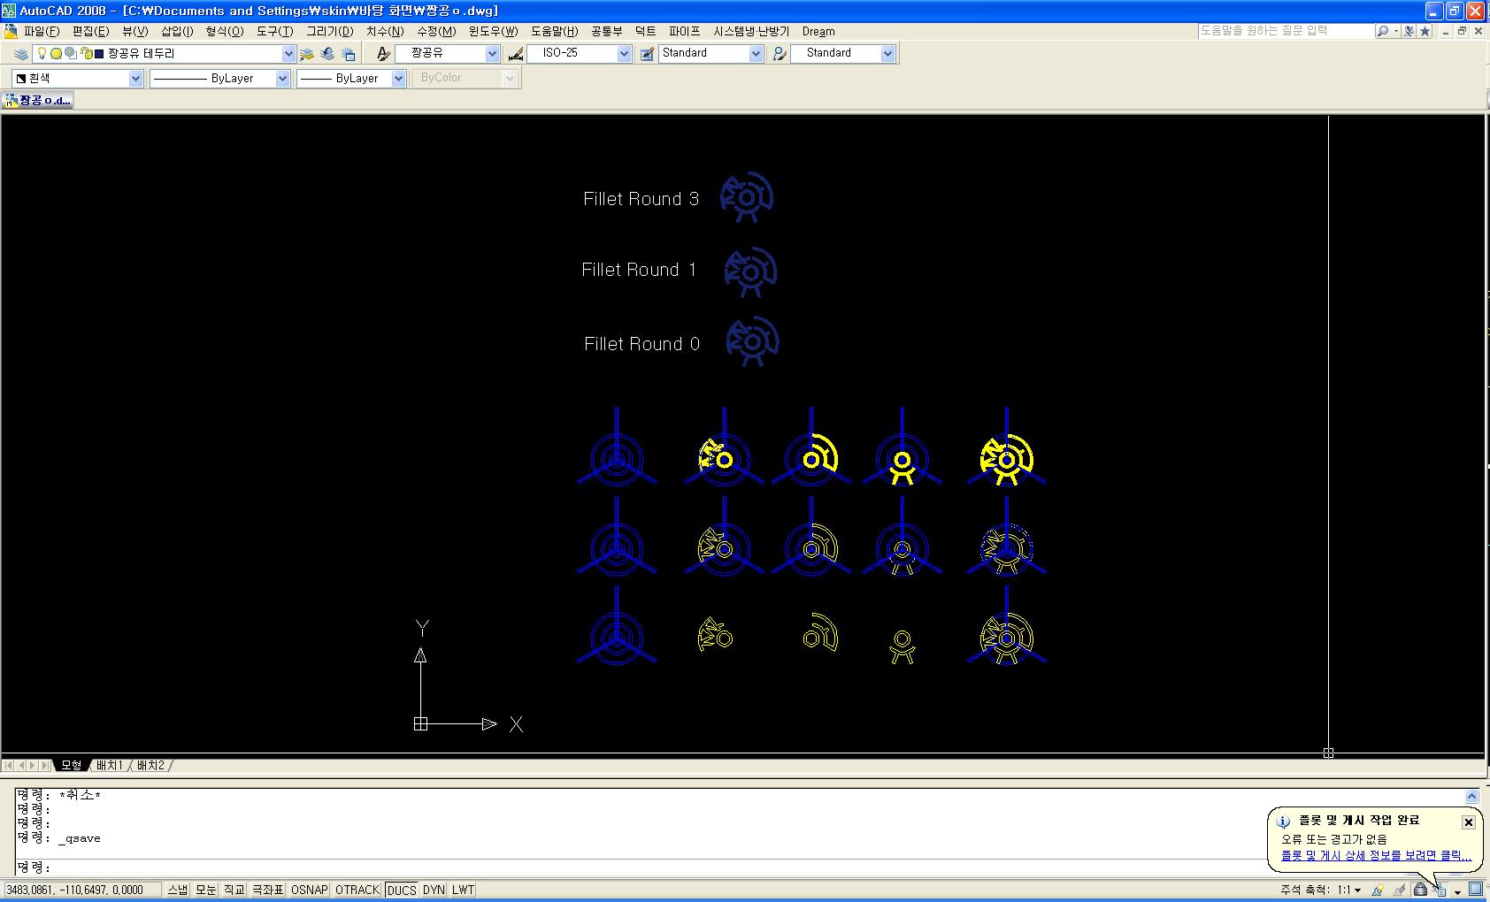1490x902 pixels.
Task: Toggle 스냅 (Snap) mode in status bar
Action: 177,890
